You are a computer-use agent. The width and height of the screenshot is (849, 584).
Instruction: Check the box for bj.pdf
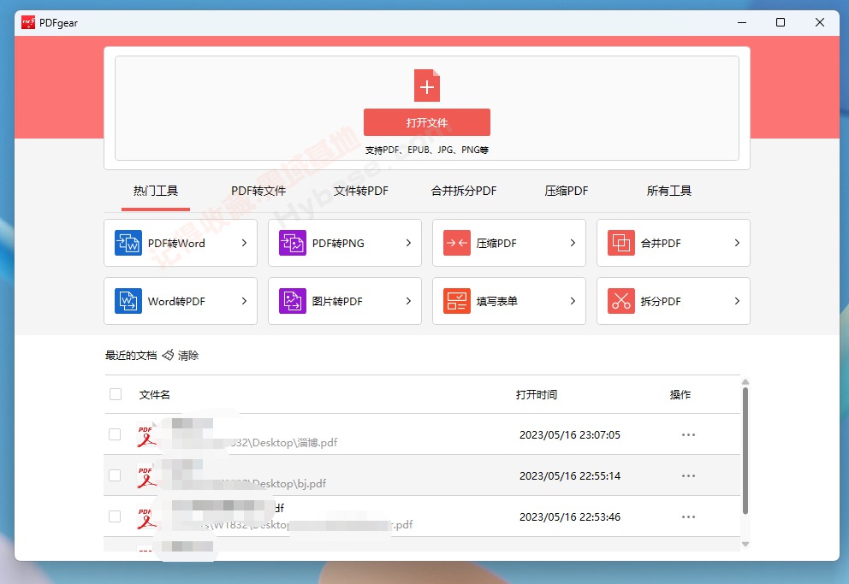(115, 475)
